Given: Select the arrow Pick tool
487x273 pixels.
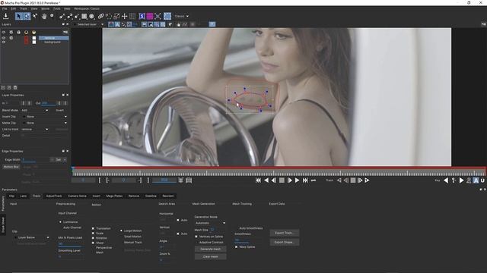Looking at the screenshot, I should click(19, 16).
